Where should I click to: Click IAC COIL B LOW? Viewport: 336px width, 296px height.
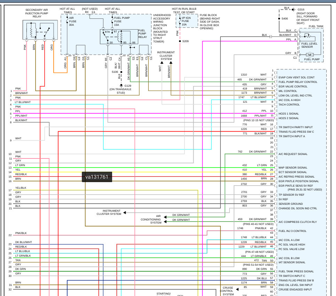[289, 258]
